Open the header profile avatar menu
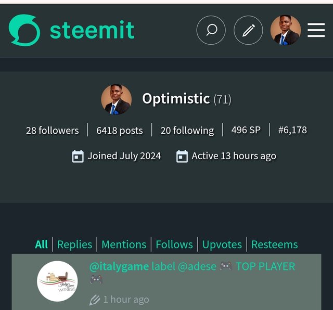 [x=285, y=30]
